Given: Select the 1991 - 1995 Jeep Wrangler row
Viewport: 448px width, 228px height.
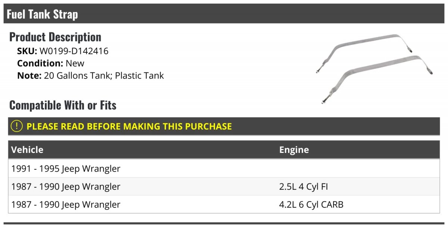Looking at the screenshot, I should pos(66,169).
